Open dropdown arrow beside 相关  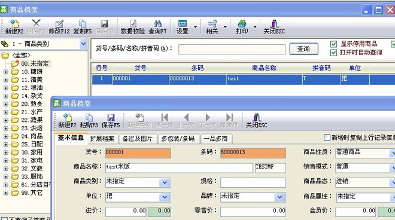pyautogui.click(x=225, y=27)
